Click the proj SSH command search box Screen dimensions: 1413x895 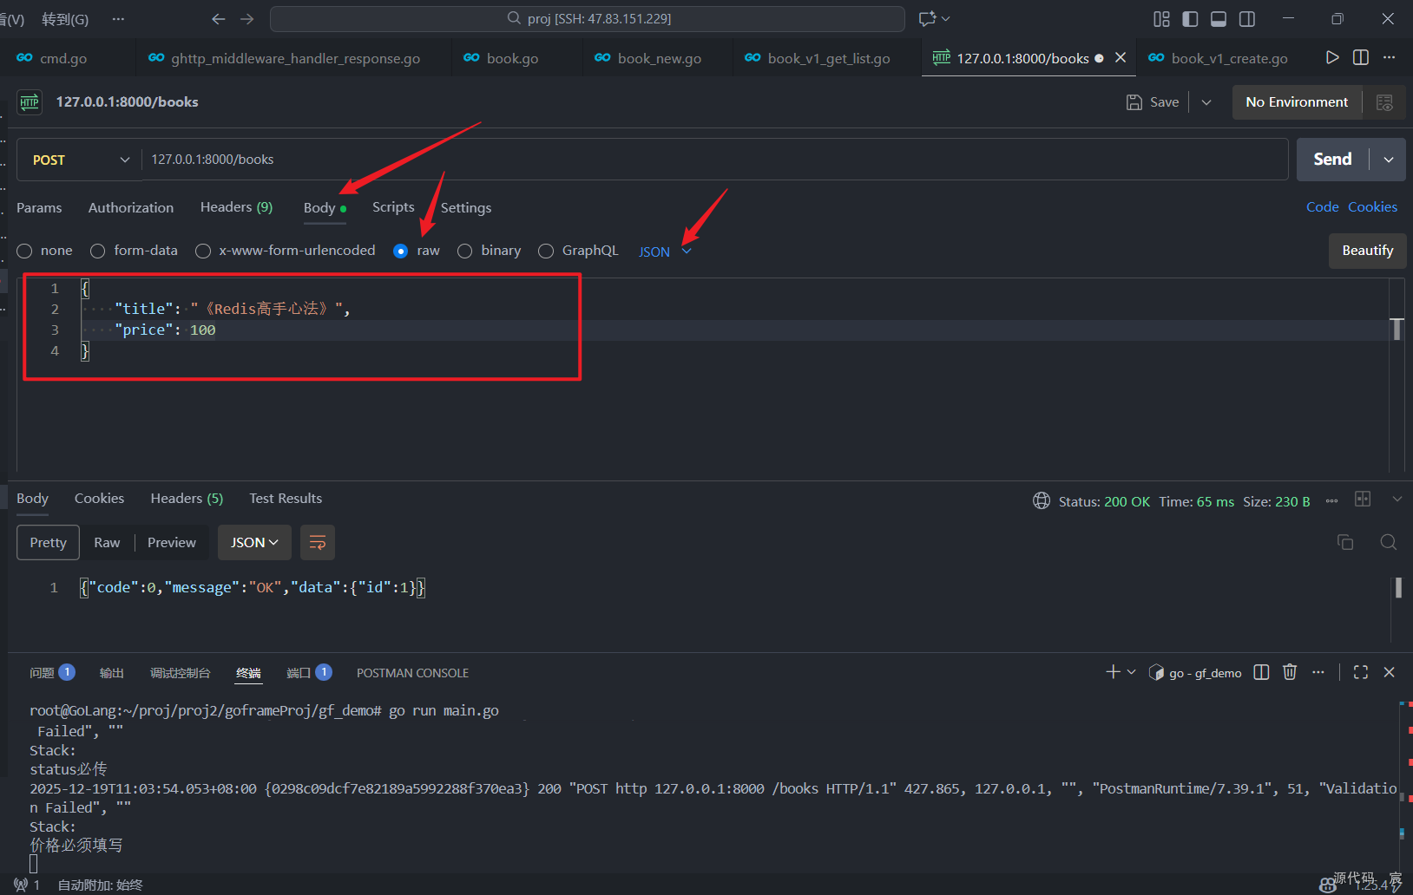click(588, 18)
